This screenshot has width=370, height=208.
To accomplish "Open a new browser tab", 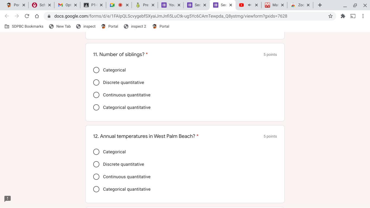I will point(320,5).
